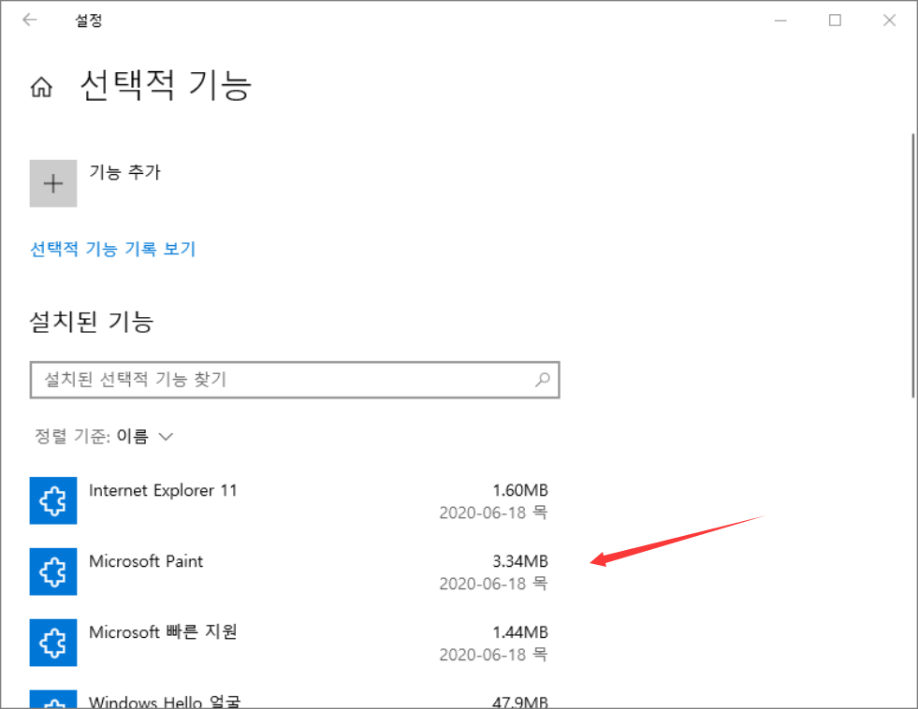Select the Microsoft 빠른 지원 puzzle icon
Screen dimensions: 918x709
click(x=53, y=643)
